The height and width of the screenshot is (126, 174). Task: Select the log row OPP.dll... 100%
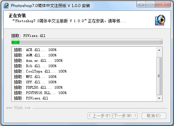pos(35,82)
